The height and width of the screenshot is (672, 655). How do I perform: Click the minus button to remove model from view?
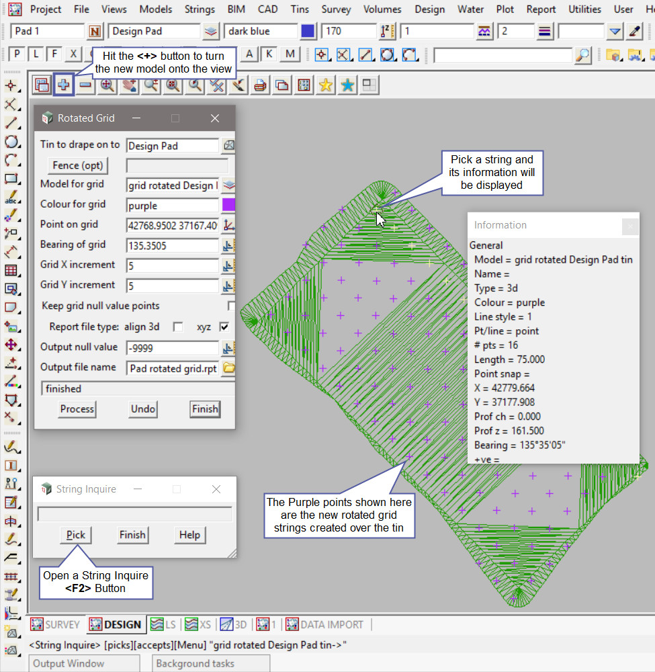click(85, 85)
